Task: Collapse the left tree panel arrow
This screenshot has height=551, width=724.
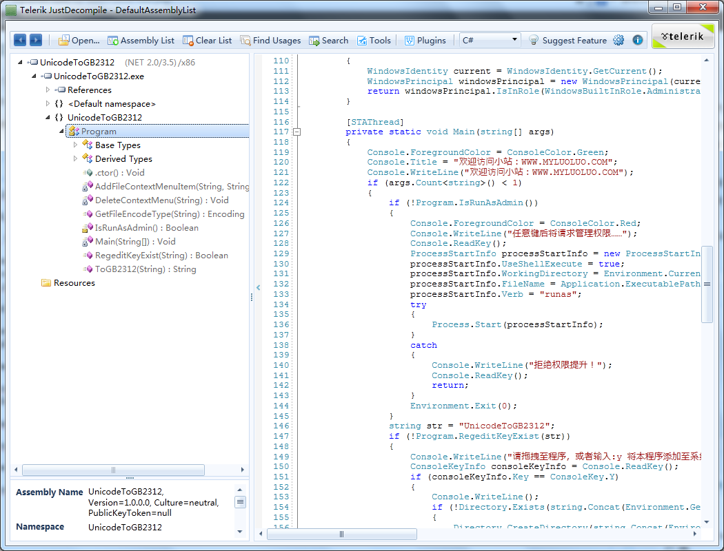Action: [x=258, y=287]
